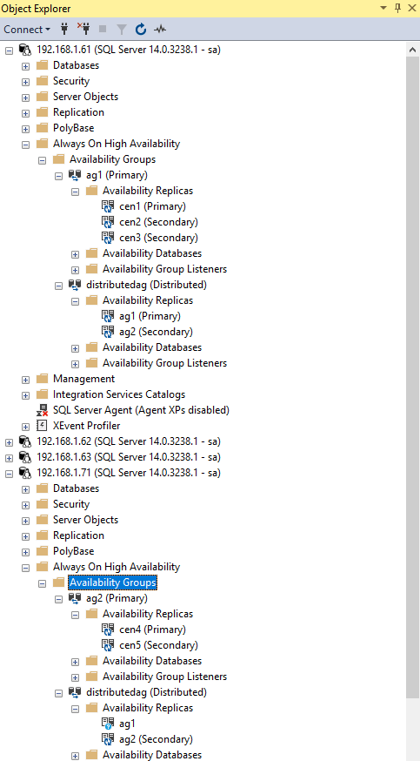Expand Integration Services Catalogs
The height and width of the screenshot is (761, 420).
26,395
